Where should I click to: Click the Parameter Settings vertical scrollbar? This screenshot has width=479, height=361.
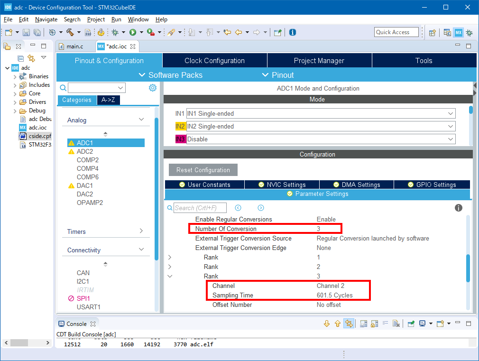coord(468,268)
